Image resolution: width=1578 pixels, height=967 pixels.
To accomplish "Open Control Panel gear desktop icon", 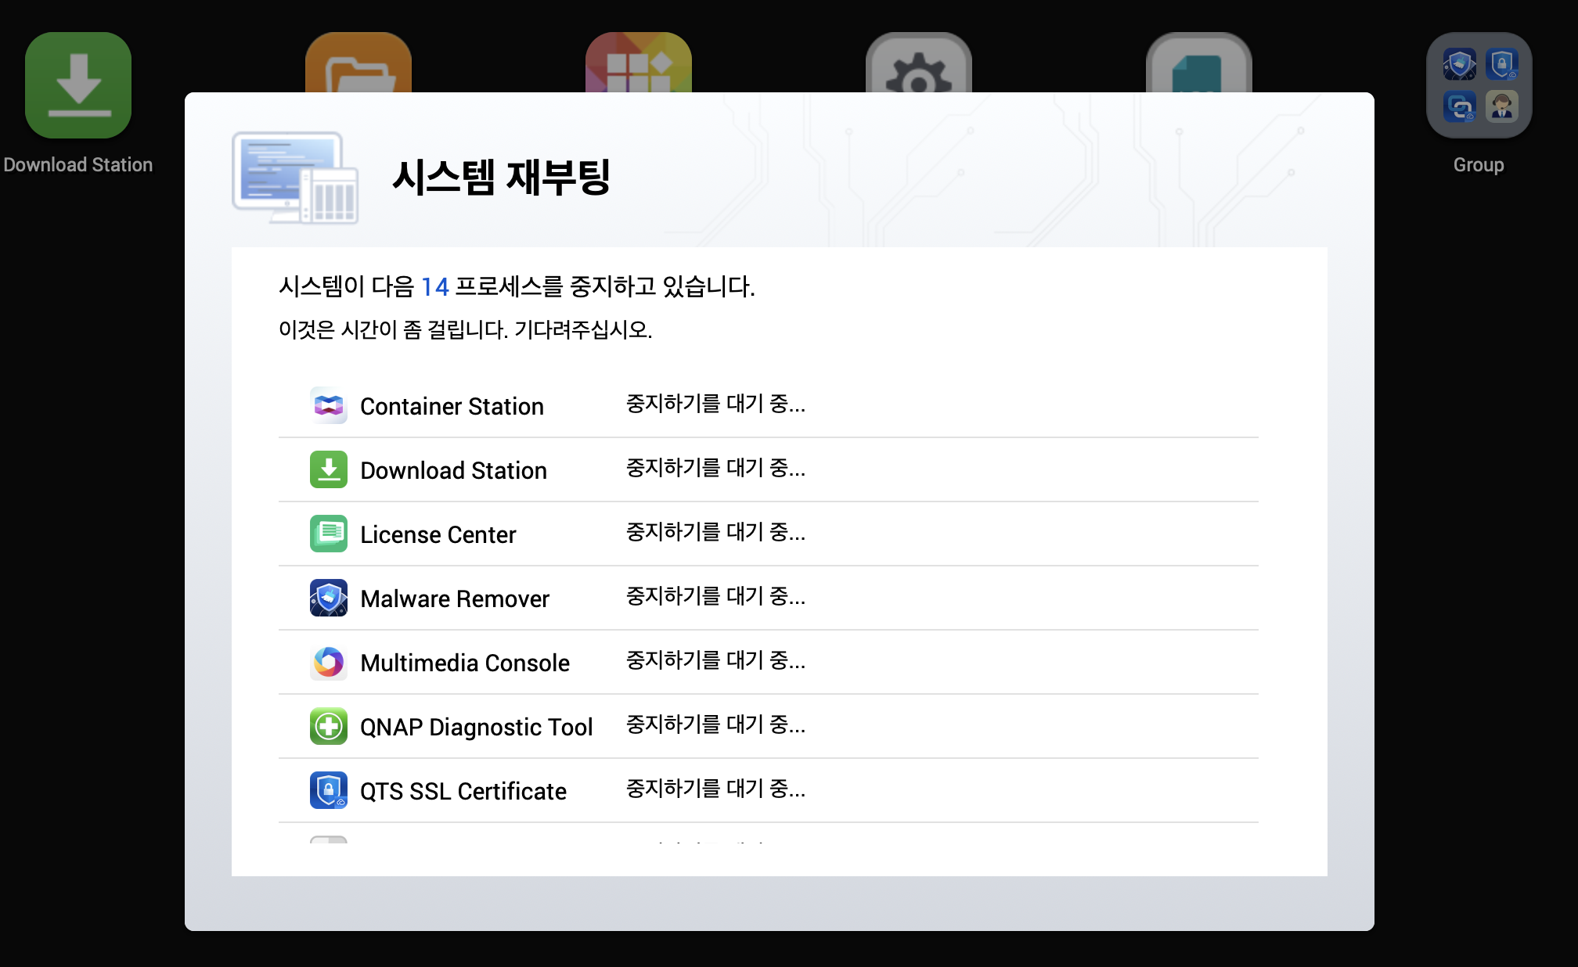I will (x=919, y=63).
